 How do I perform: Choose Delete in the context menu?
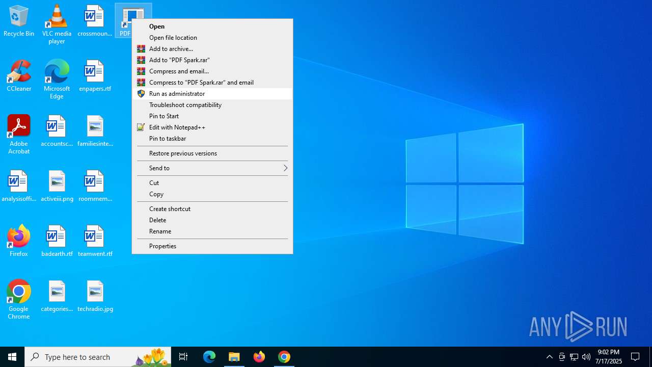click(x=212, y=220)
